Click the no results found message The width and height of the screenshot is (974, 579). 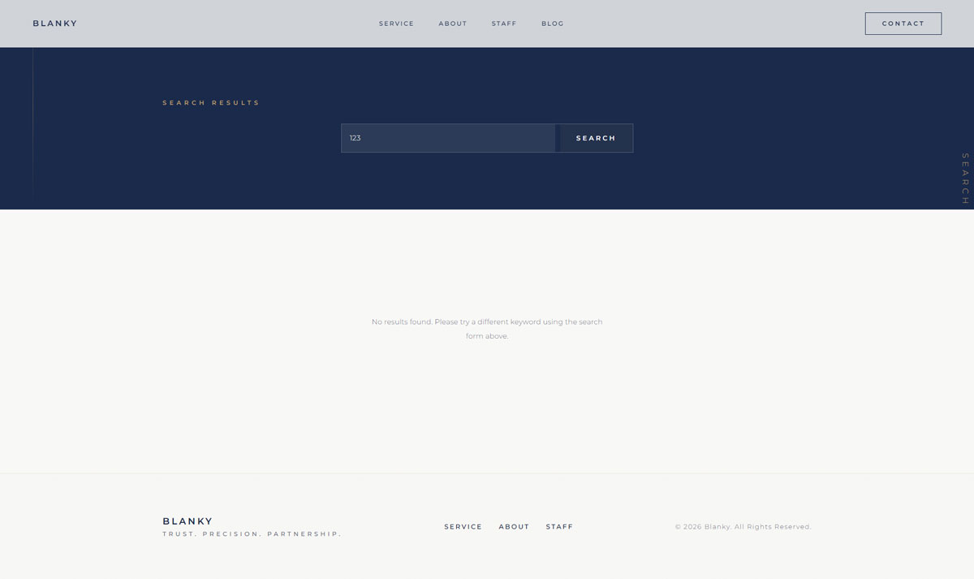coord(487,328)
